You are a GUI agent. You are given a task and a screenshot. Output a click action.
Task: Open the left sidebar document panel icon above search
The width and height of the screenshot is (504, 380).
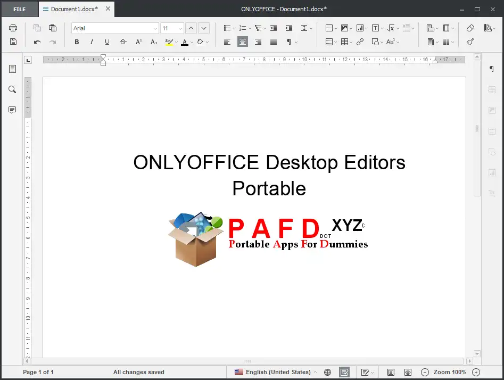click(12, 69)
